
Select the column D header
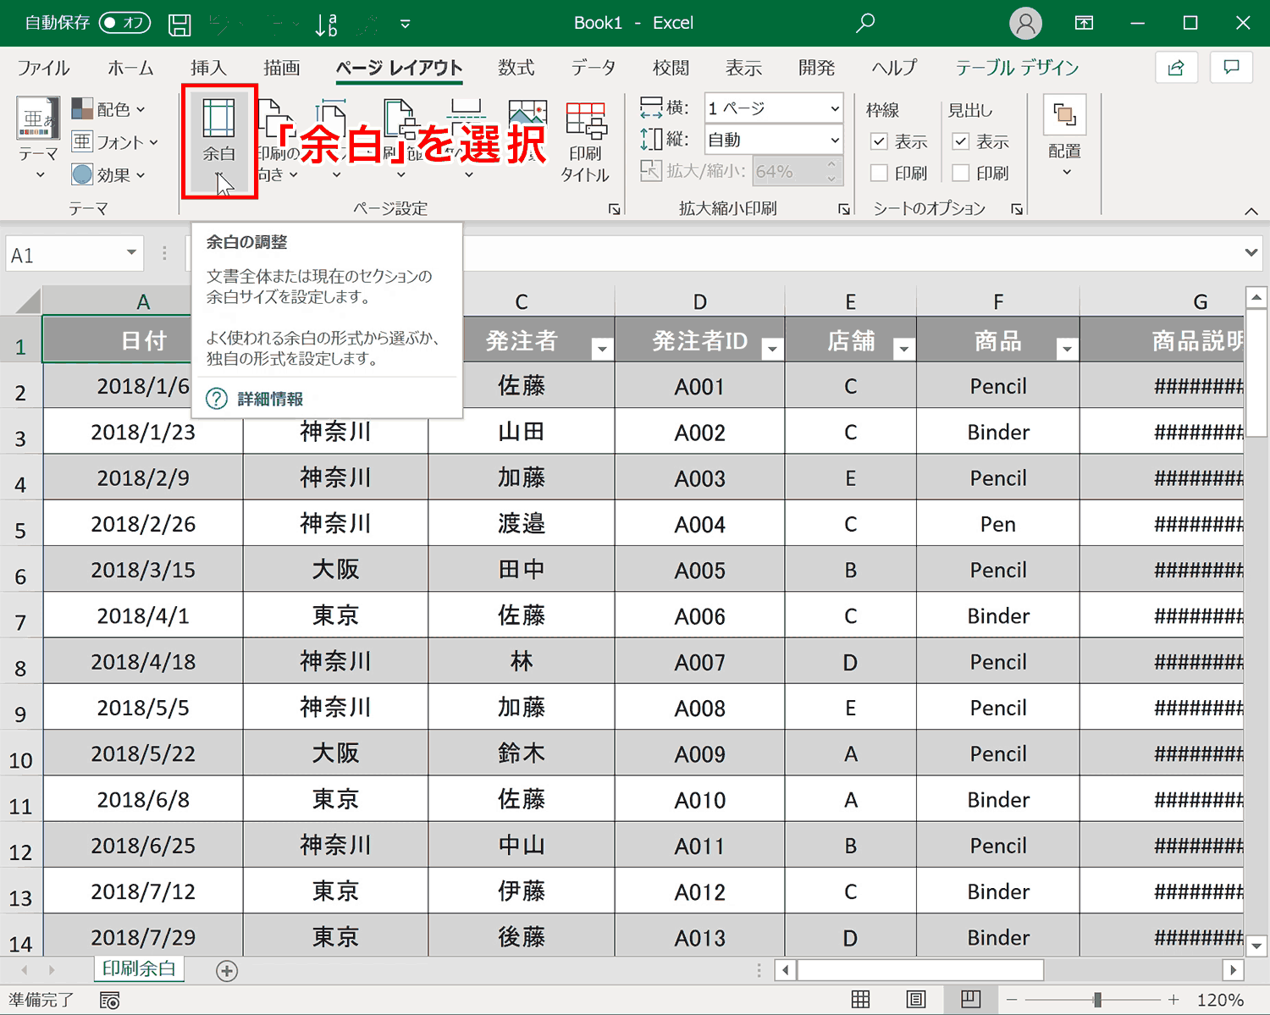(700, 301)
